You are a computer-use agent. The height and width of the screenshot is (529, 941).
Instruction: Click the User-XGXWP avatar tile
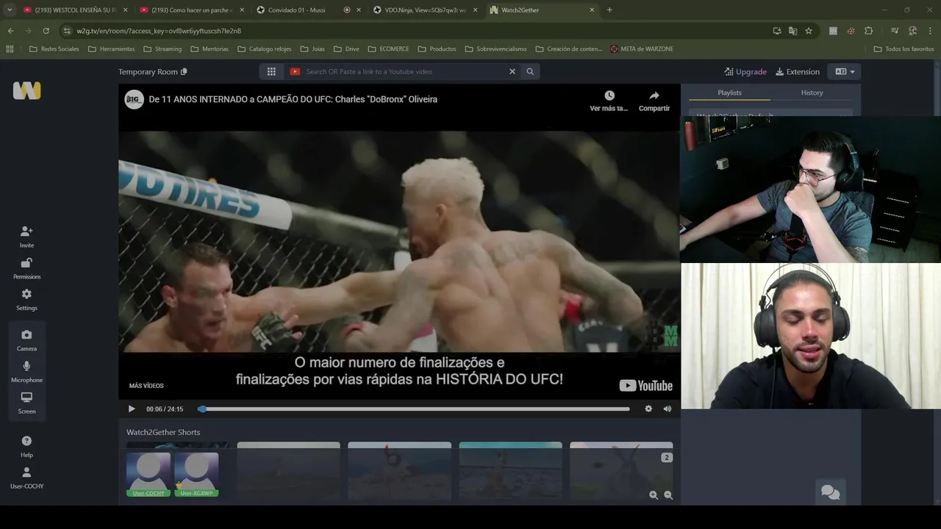(x=196, y=474)
